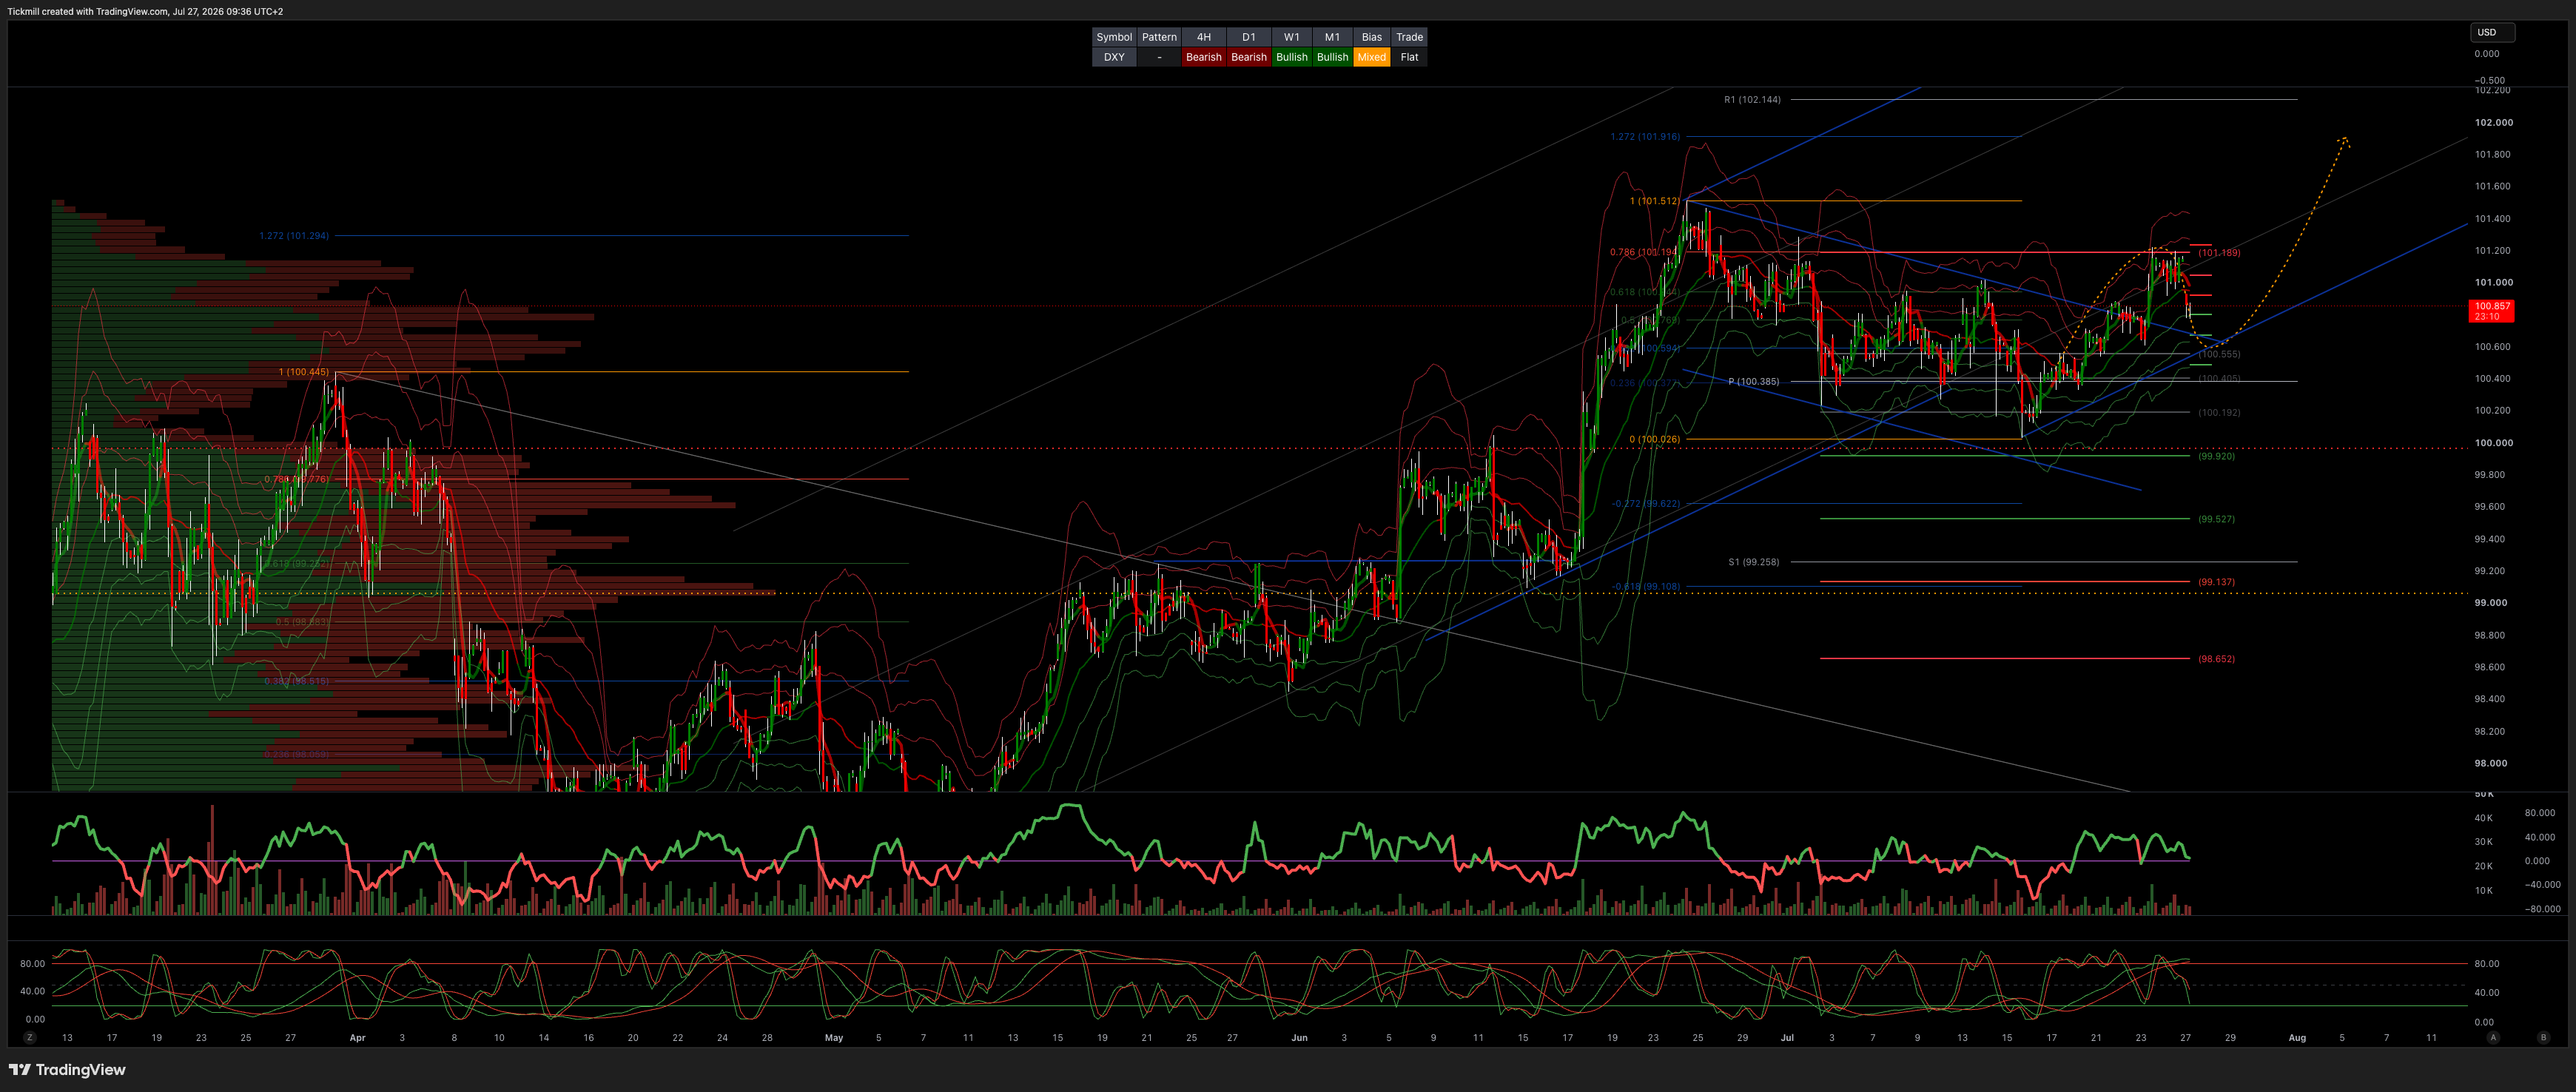
Task: Click the (100.555) level label
Action: click(x=2219, y=354)
